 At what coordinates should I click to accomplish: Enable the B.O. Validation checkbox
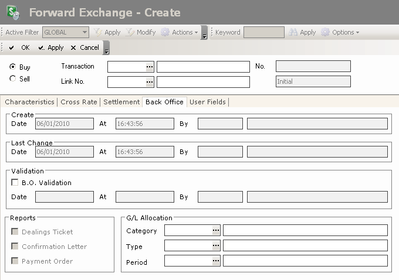tap(15, 183)
